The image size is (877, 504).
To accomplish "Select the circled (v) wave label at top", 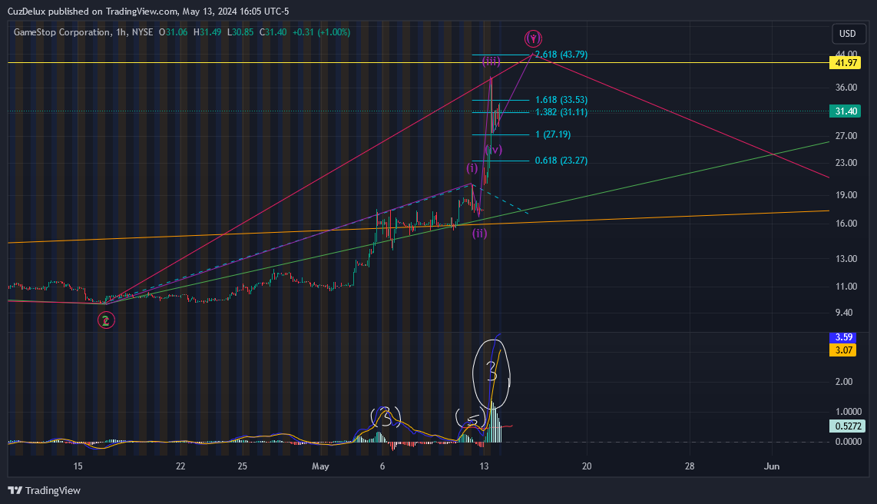I will (534, 38).
